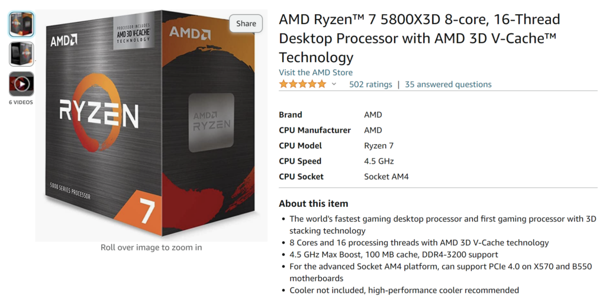Click the 6 VIDEOS label
Viewport: 606px width, 299px height.
[x=21, y=102]
